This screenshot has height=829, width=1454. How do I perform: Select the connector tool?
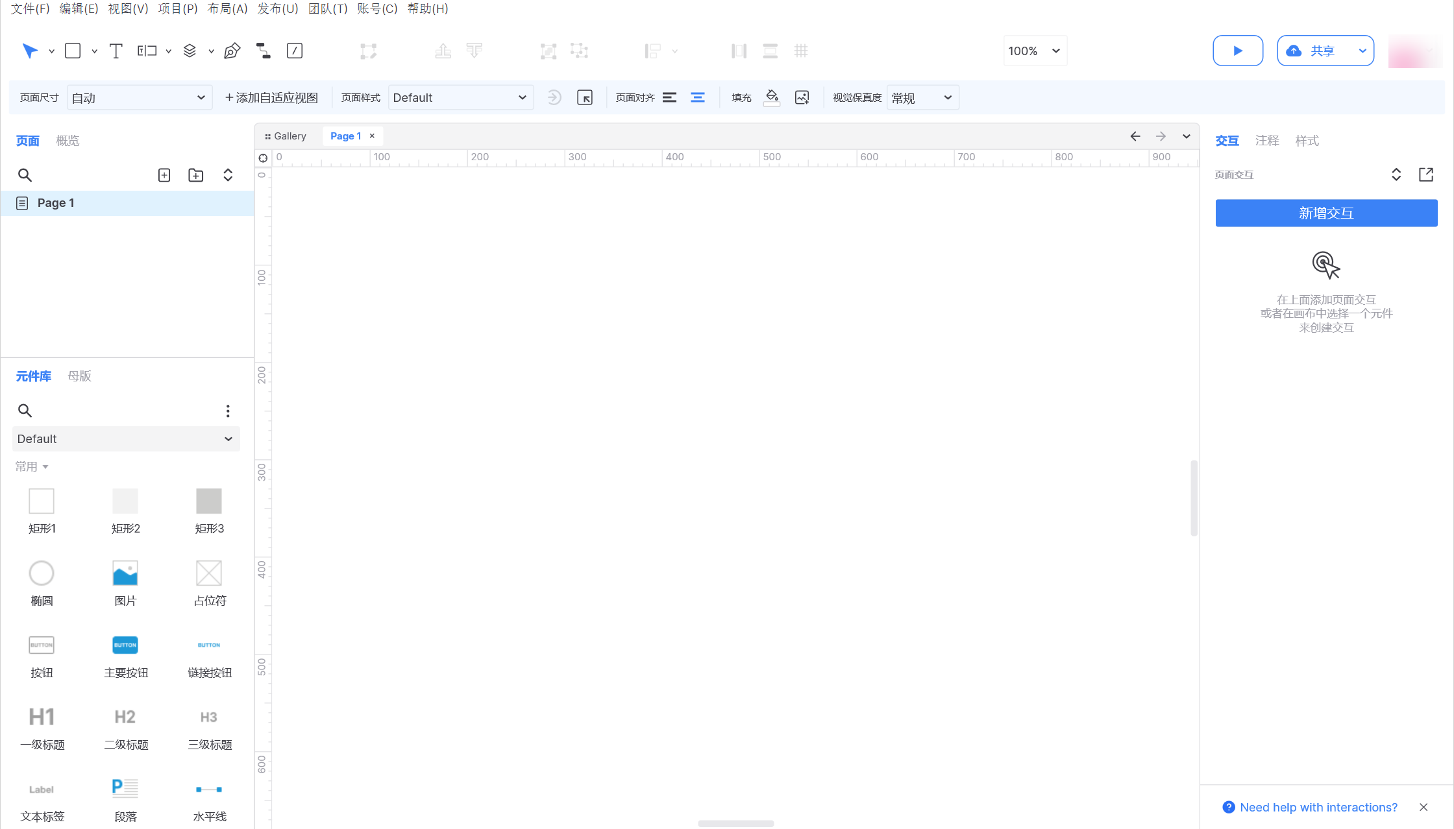263,51
